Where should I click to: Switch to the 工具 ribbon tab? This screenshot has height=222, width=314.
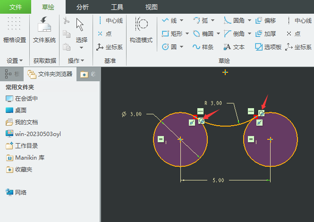coord(117,7)
